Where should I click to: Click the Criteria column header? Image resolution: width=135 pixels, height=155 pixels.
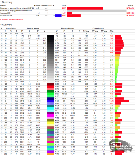click(x=3, y=6)
